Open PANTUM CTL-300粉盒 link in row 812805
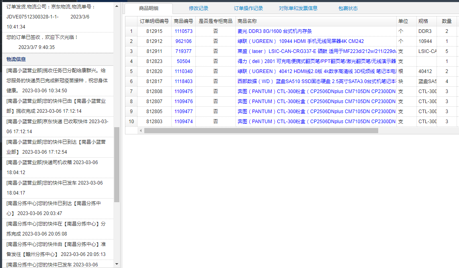The width and height of the screenshot is (459, 268). tap(317, 112)
